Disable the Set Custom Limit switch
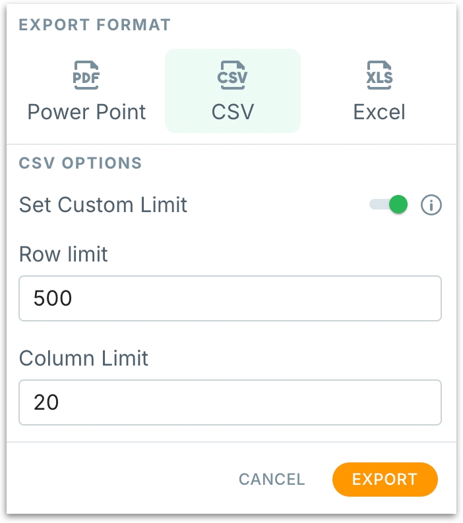This screenshot has width=463, height=523. click(388, 205)
